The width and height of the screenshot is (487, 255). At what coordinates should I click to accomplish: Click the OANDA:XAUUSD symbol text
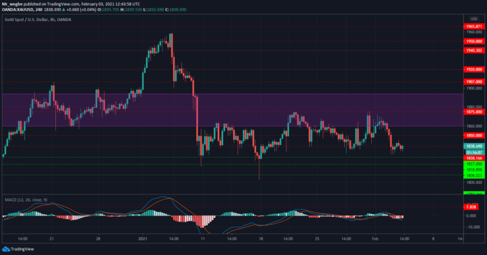(17, 10)
